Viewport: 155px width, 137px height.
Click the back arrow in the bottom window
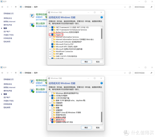click(x=3, y=73)
